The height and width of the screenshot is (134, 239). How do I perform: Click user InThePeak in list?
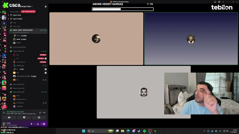20,103
